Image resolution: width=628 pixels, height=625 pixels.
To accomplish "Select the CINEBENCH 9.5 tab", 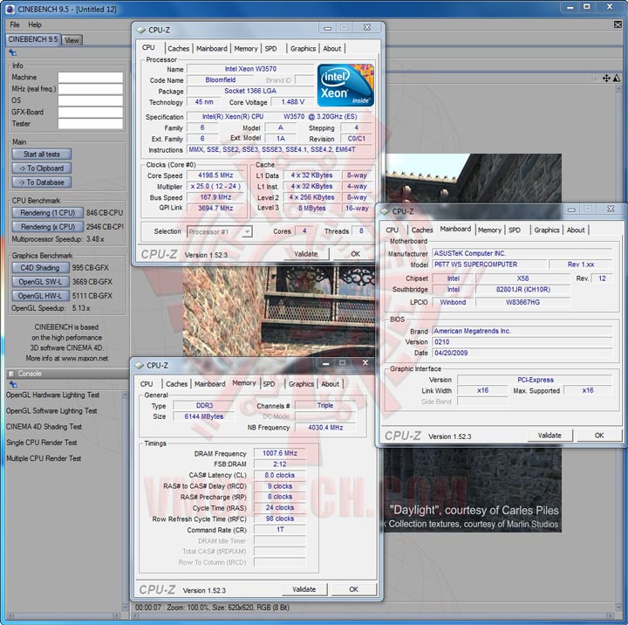I will [x=33, y=39].
